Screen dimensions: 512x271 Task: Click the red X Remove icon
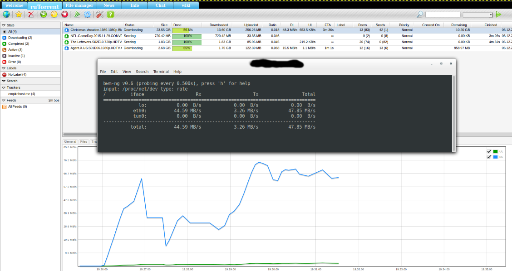(31, 15)
